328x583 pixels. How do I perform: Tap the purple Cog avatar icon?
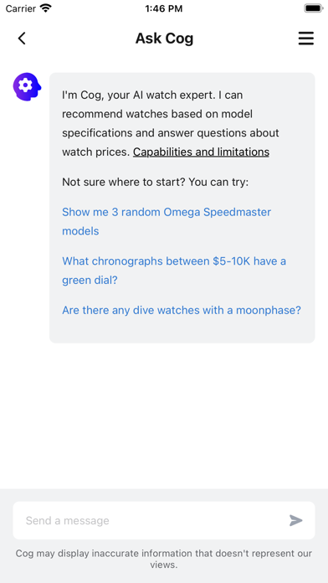tap(27, 86)
